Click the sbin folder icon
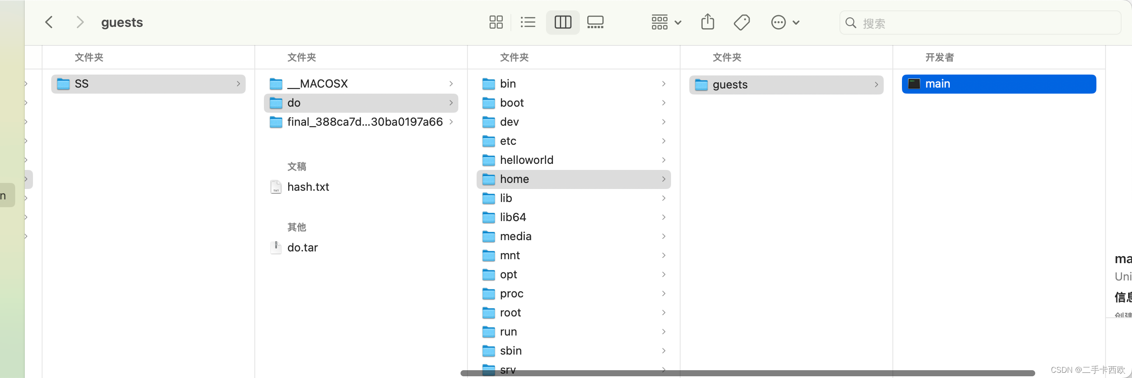Viewport: 1132px width, 378px height. pos(489,351)
